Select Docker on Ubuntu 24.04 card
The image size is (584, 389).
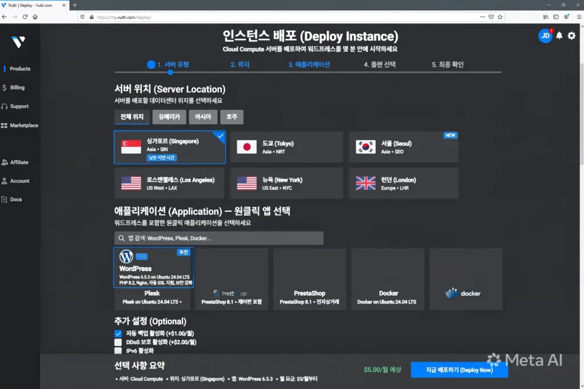[x=388, y=279]
